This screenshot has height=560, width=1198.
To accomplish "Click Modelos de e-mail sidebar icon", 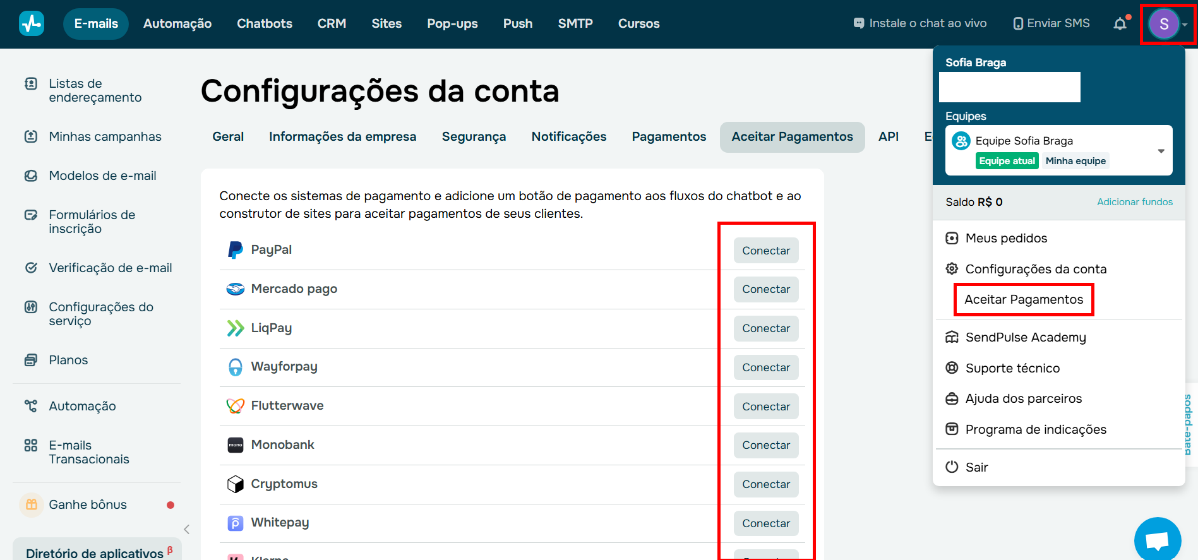I will click(31, 176).
